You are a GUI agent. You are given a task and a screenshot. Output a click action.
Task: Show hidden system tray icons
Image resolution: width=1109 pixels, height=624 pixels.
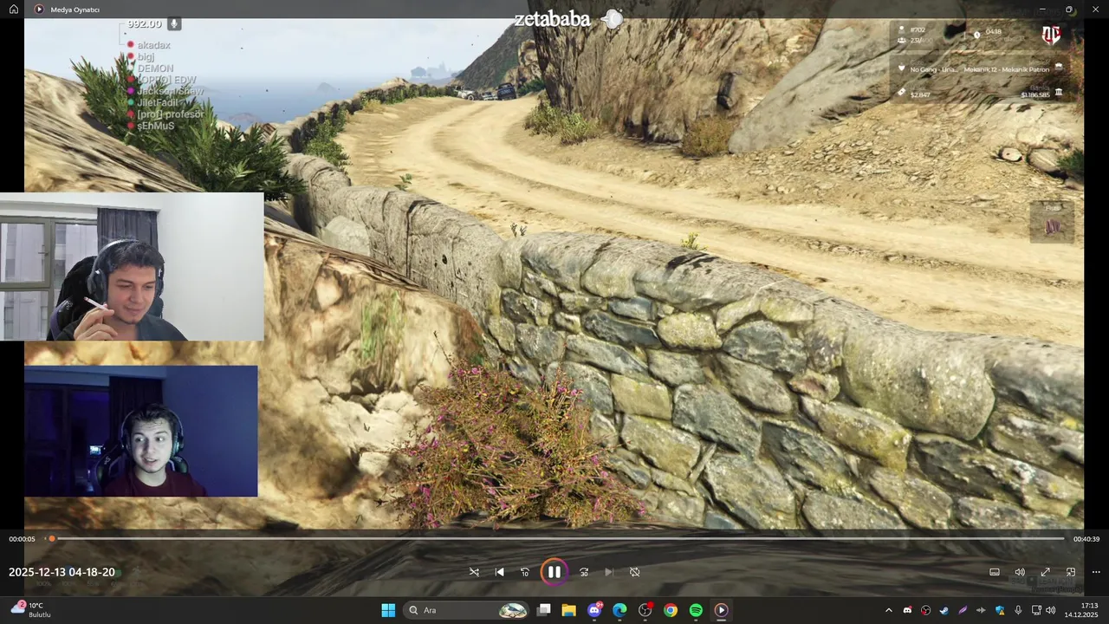tap(888, 610)
